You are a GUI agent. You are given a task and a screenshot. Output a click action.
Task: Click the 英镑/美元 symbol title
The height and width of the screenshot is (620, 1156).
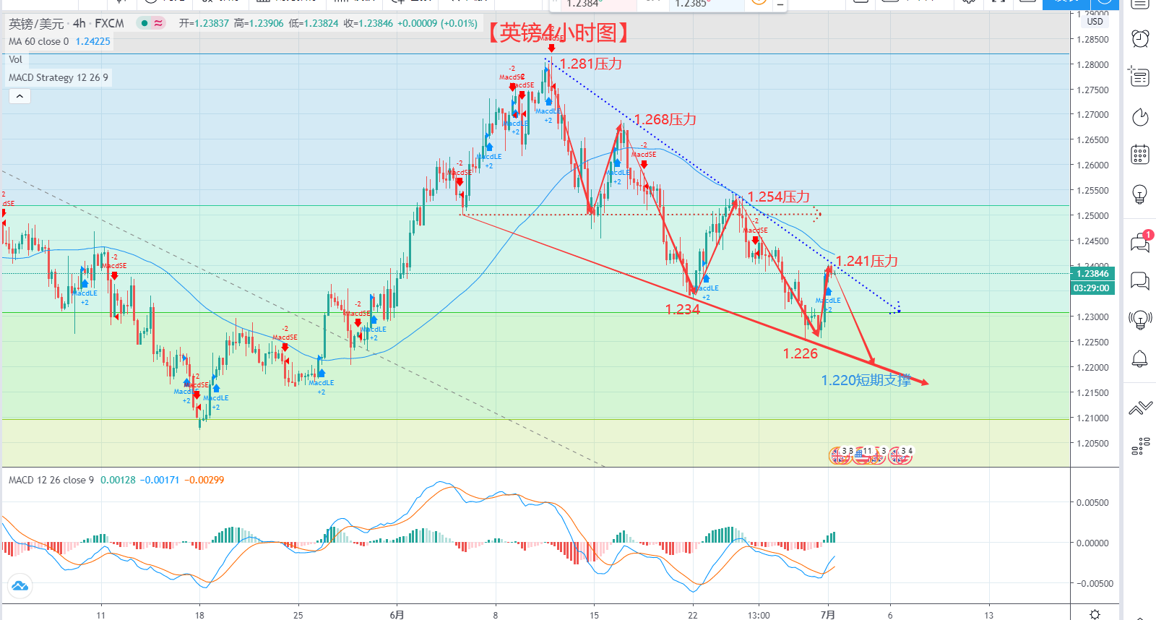(x=36, y=23)
